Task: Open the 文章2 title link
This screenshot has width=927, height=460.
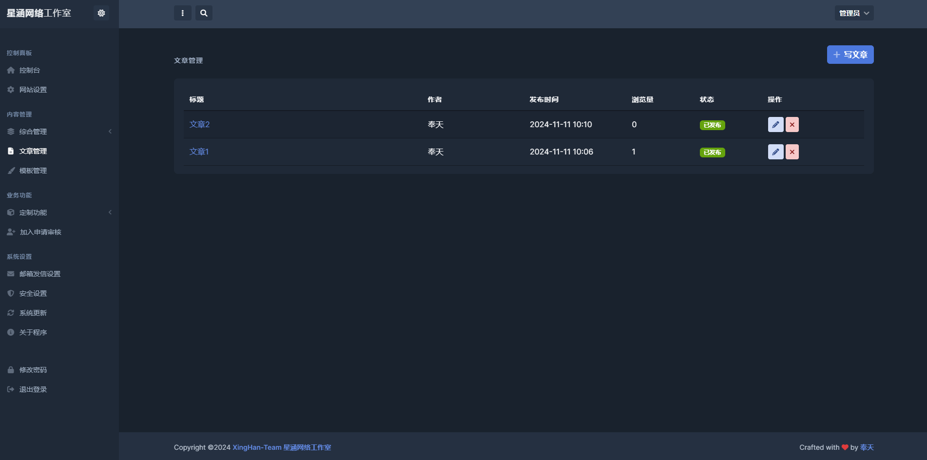Action: point(199,125)
